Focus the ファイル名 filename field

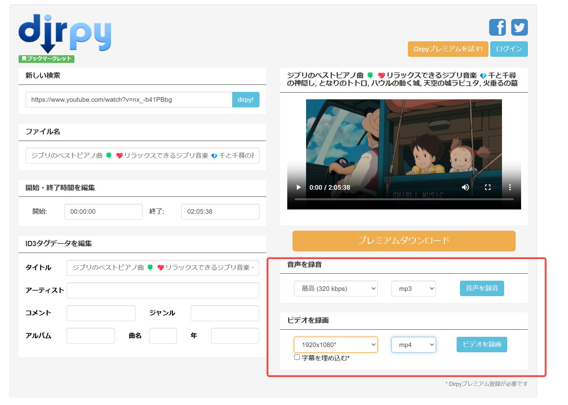click(x=143, y=155)
